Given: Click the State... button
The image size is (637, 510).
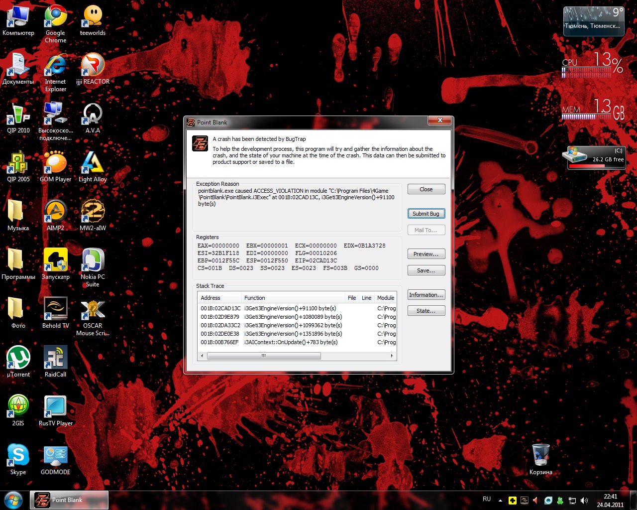Looking at the screenshot, I should click(x=425, y=311).
